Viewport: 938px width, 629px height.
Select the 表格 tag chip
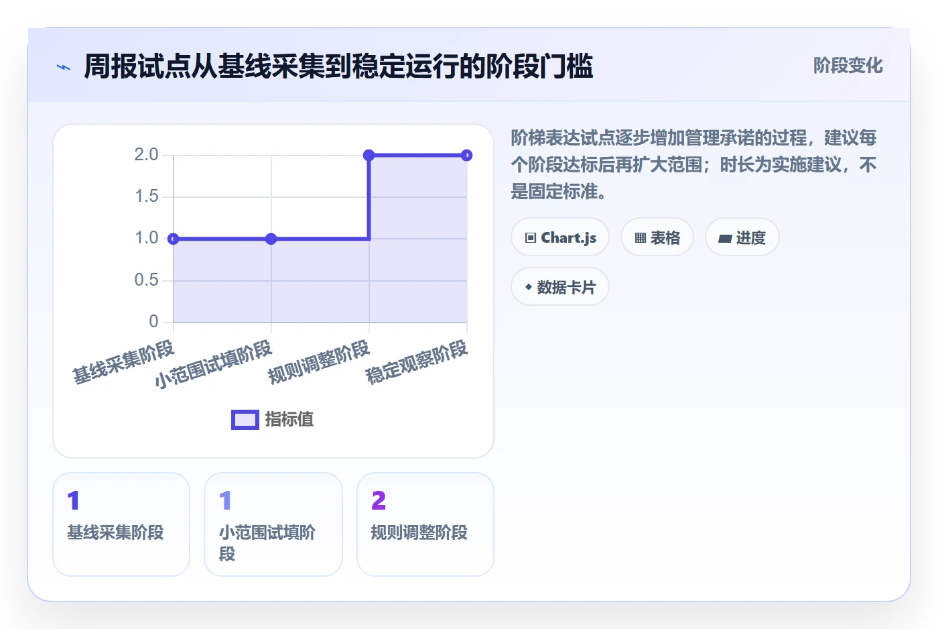(x=657, y=237)
